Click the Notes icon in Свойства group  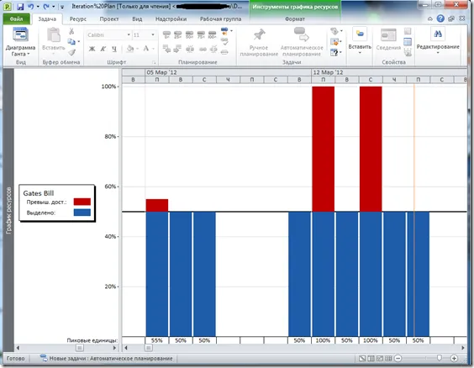[408, 31]
